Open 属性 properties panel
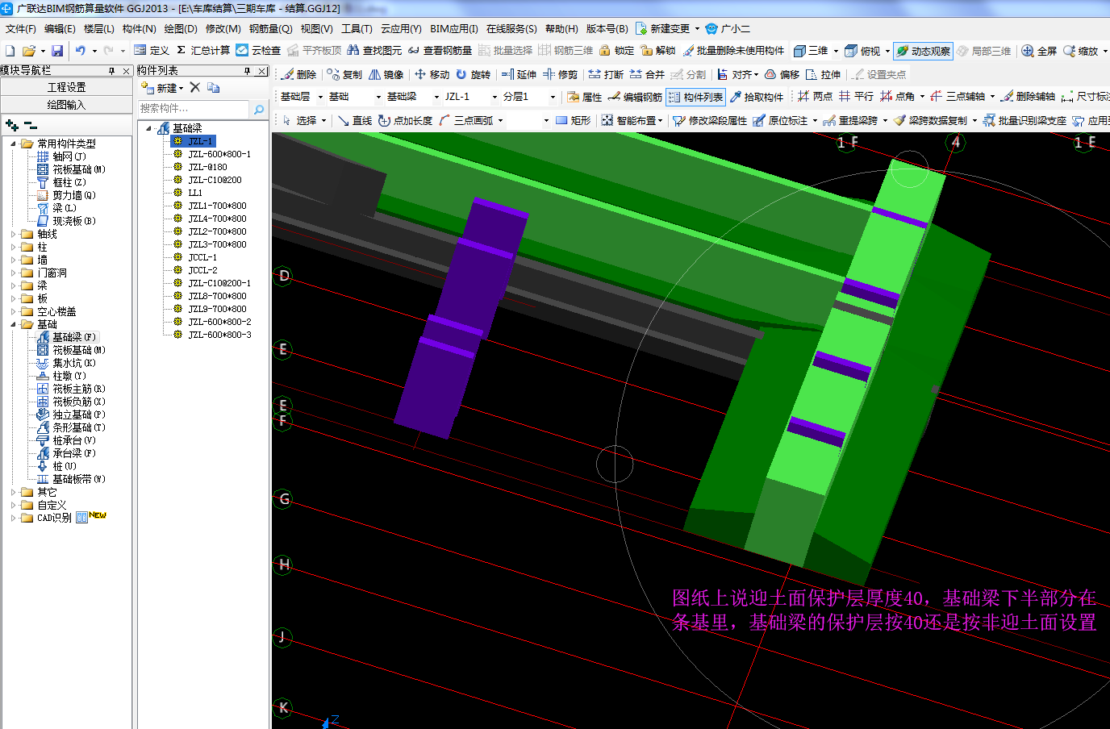Image resolution: width=1110 pixels, height=729 pixels. click(x=585, y=97)
